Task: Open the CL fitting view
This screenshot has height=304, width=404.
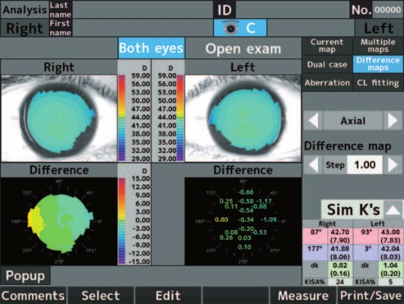Action: pos(378,82)
